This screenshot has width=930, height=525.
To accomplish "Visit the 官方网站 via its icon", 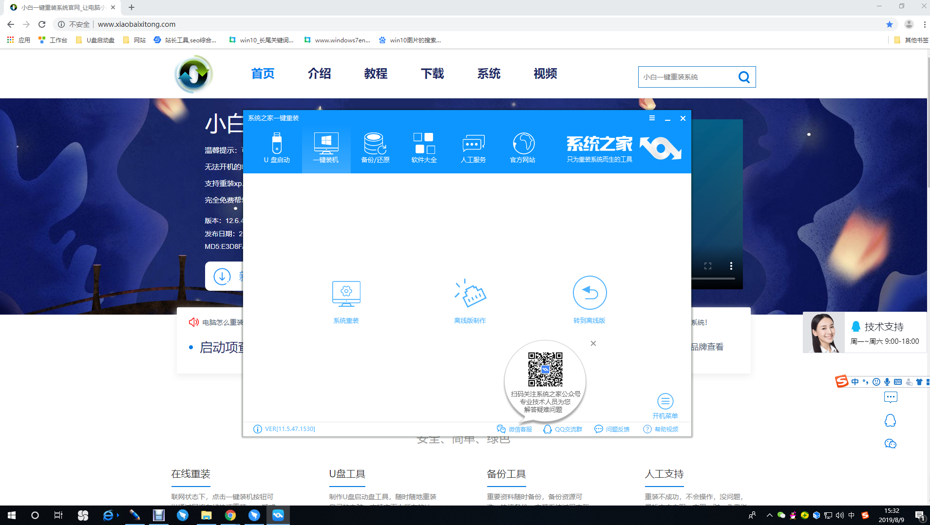I will (522, 149).
